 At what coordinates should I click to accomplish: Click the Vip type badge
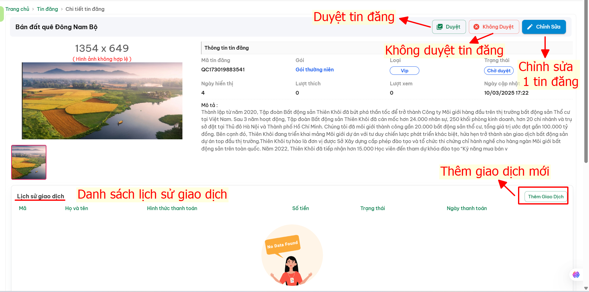point(404,71)
